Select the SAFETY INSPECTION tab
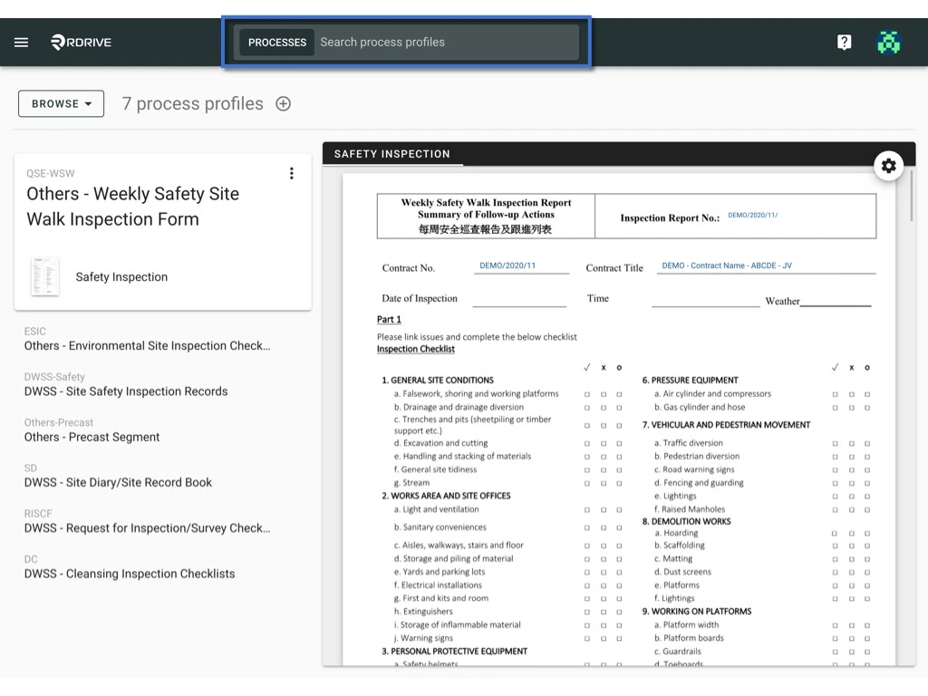Screen dimensions: 928x696 pyautogui.click(x=392, y=154)
